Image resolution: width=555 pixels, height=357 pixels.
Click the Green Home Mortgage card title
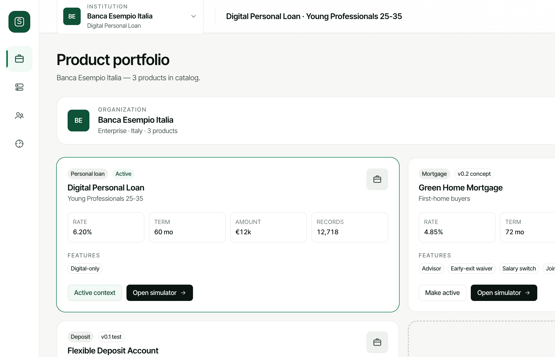[461, 188]
